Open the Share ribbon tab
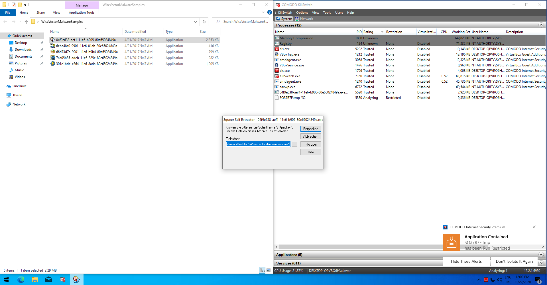The image size is (547, 285). (x=40, y=13)
